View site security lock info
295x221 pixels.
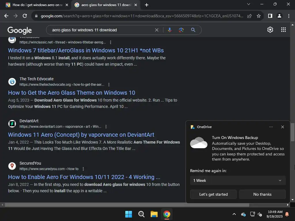pyautogui.click(x=36, y=16)
